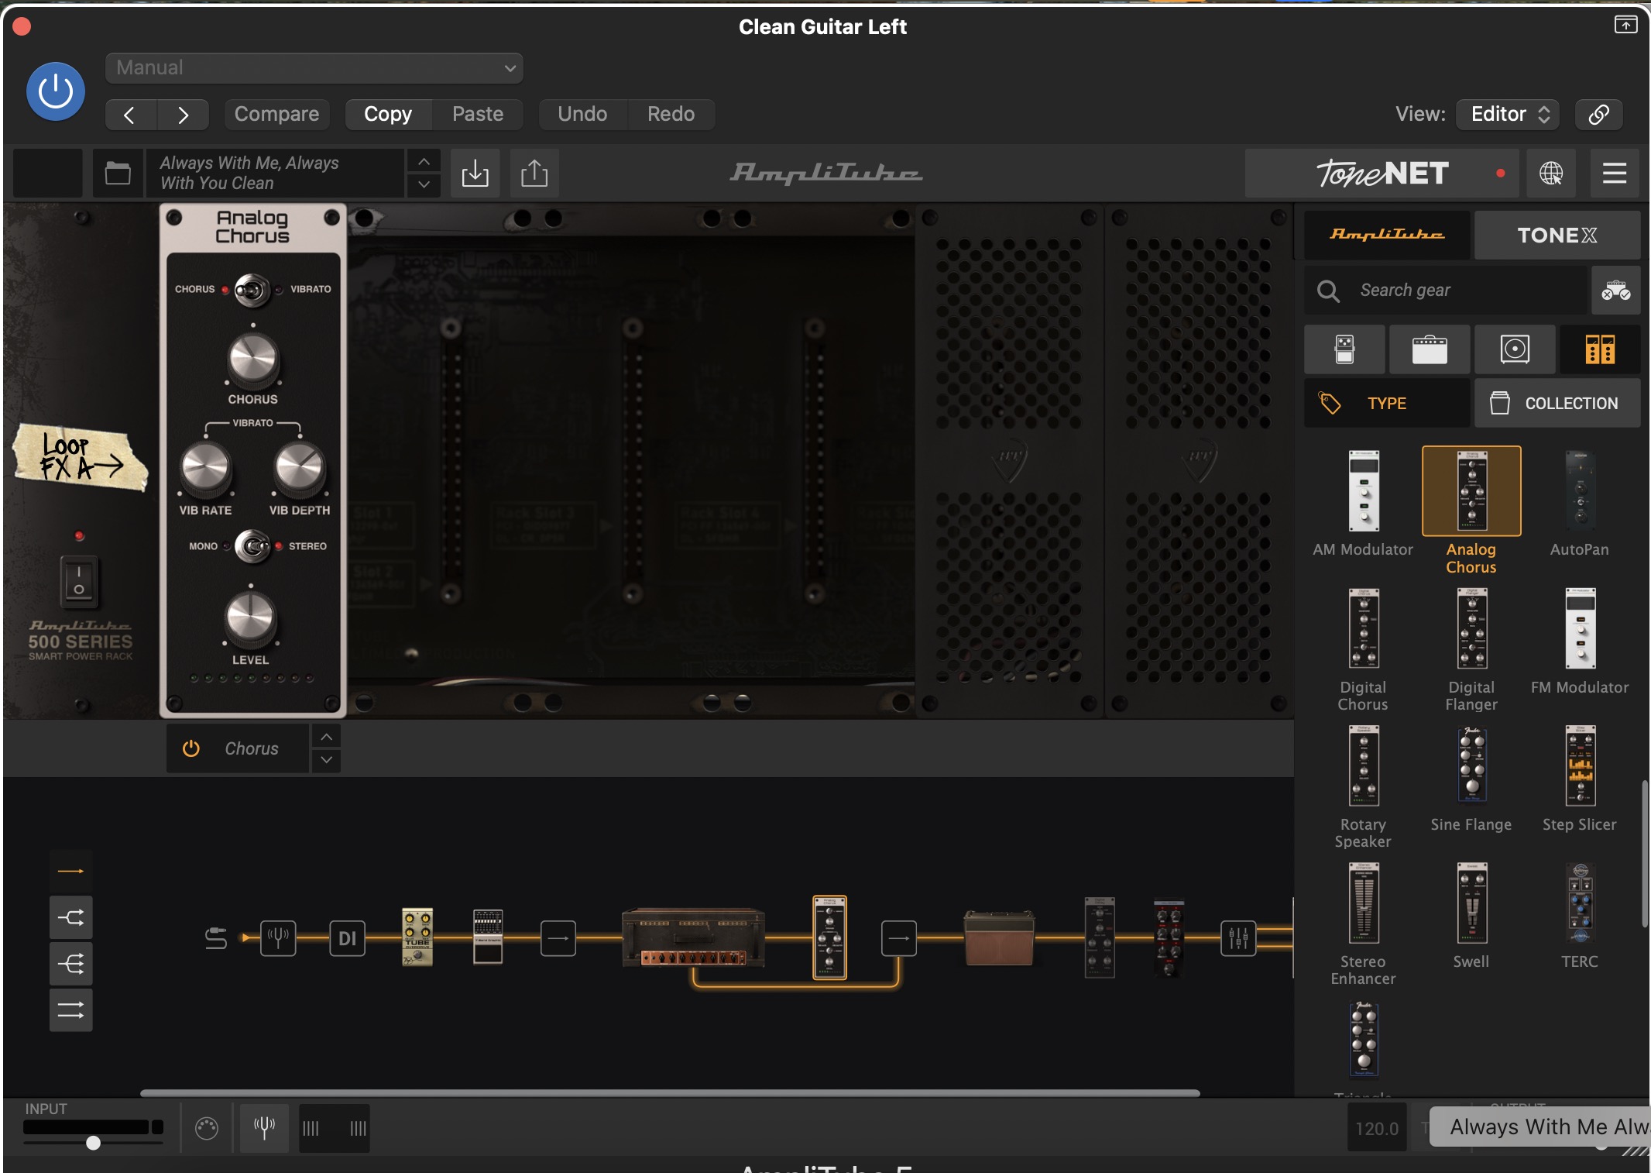Select the cabinet speaker category icon
Image resolution: width=1651 pixels, height=1173 pixels.
tap(1515, 349)
